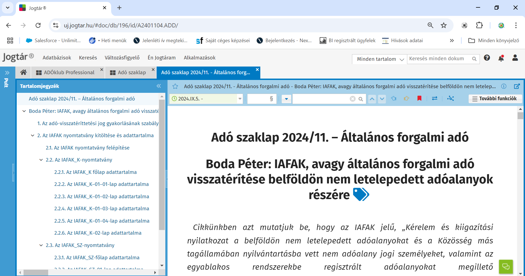Collapse the 2.2. Az IAFAK_K-nyomtatvány node
The width and height of the screenshot is (525, 276).
point(41,160)
